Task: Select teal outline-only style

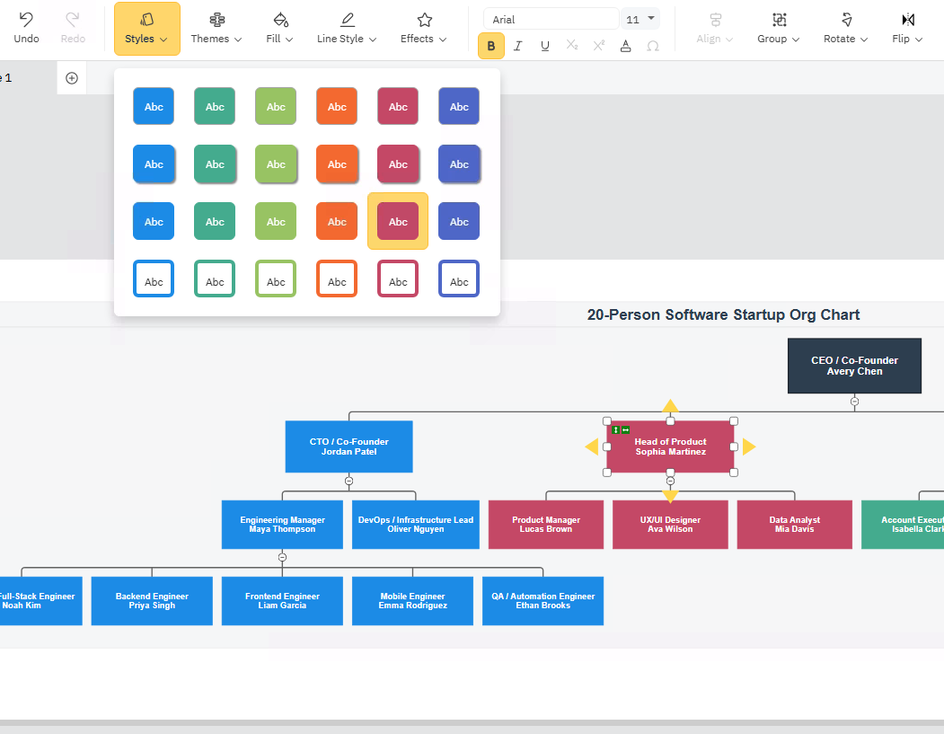Action: click(x=215, y=279)
